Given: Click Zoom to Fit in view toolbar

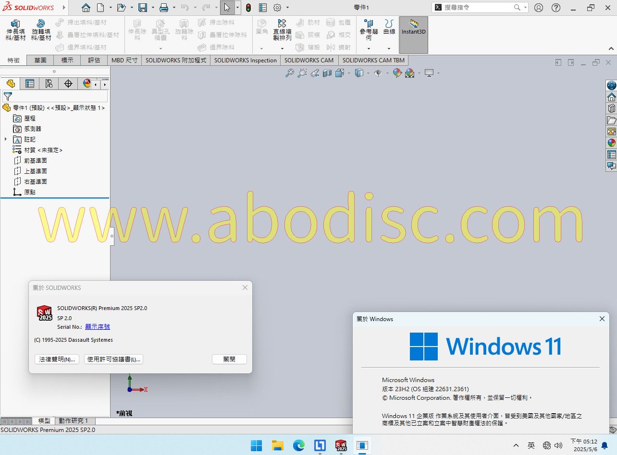Looking at the screenshot, I should coord(289,73).
